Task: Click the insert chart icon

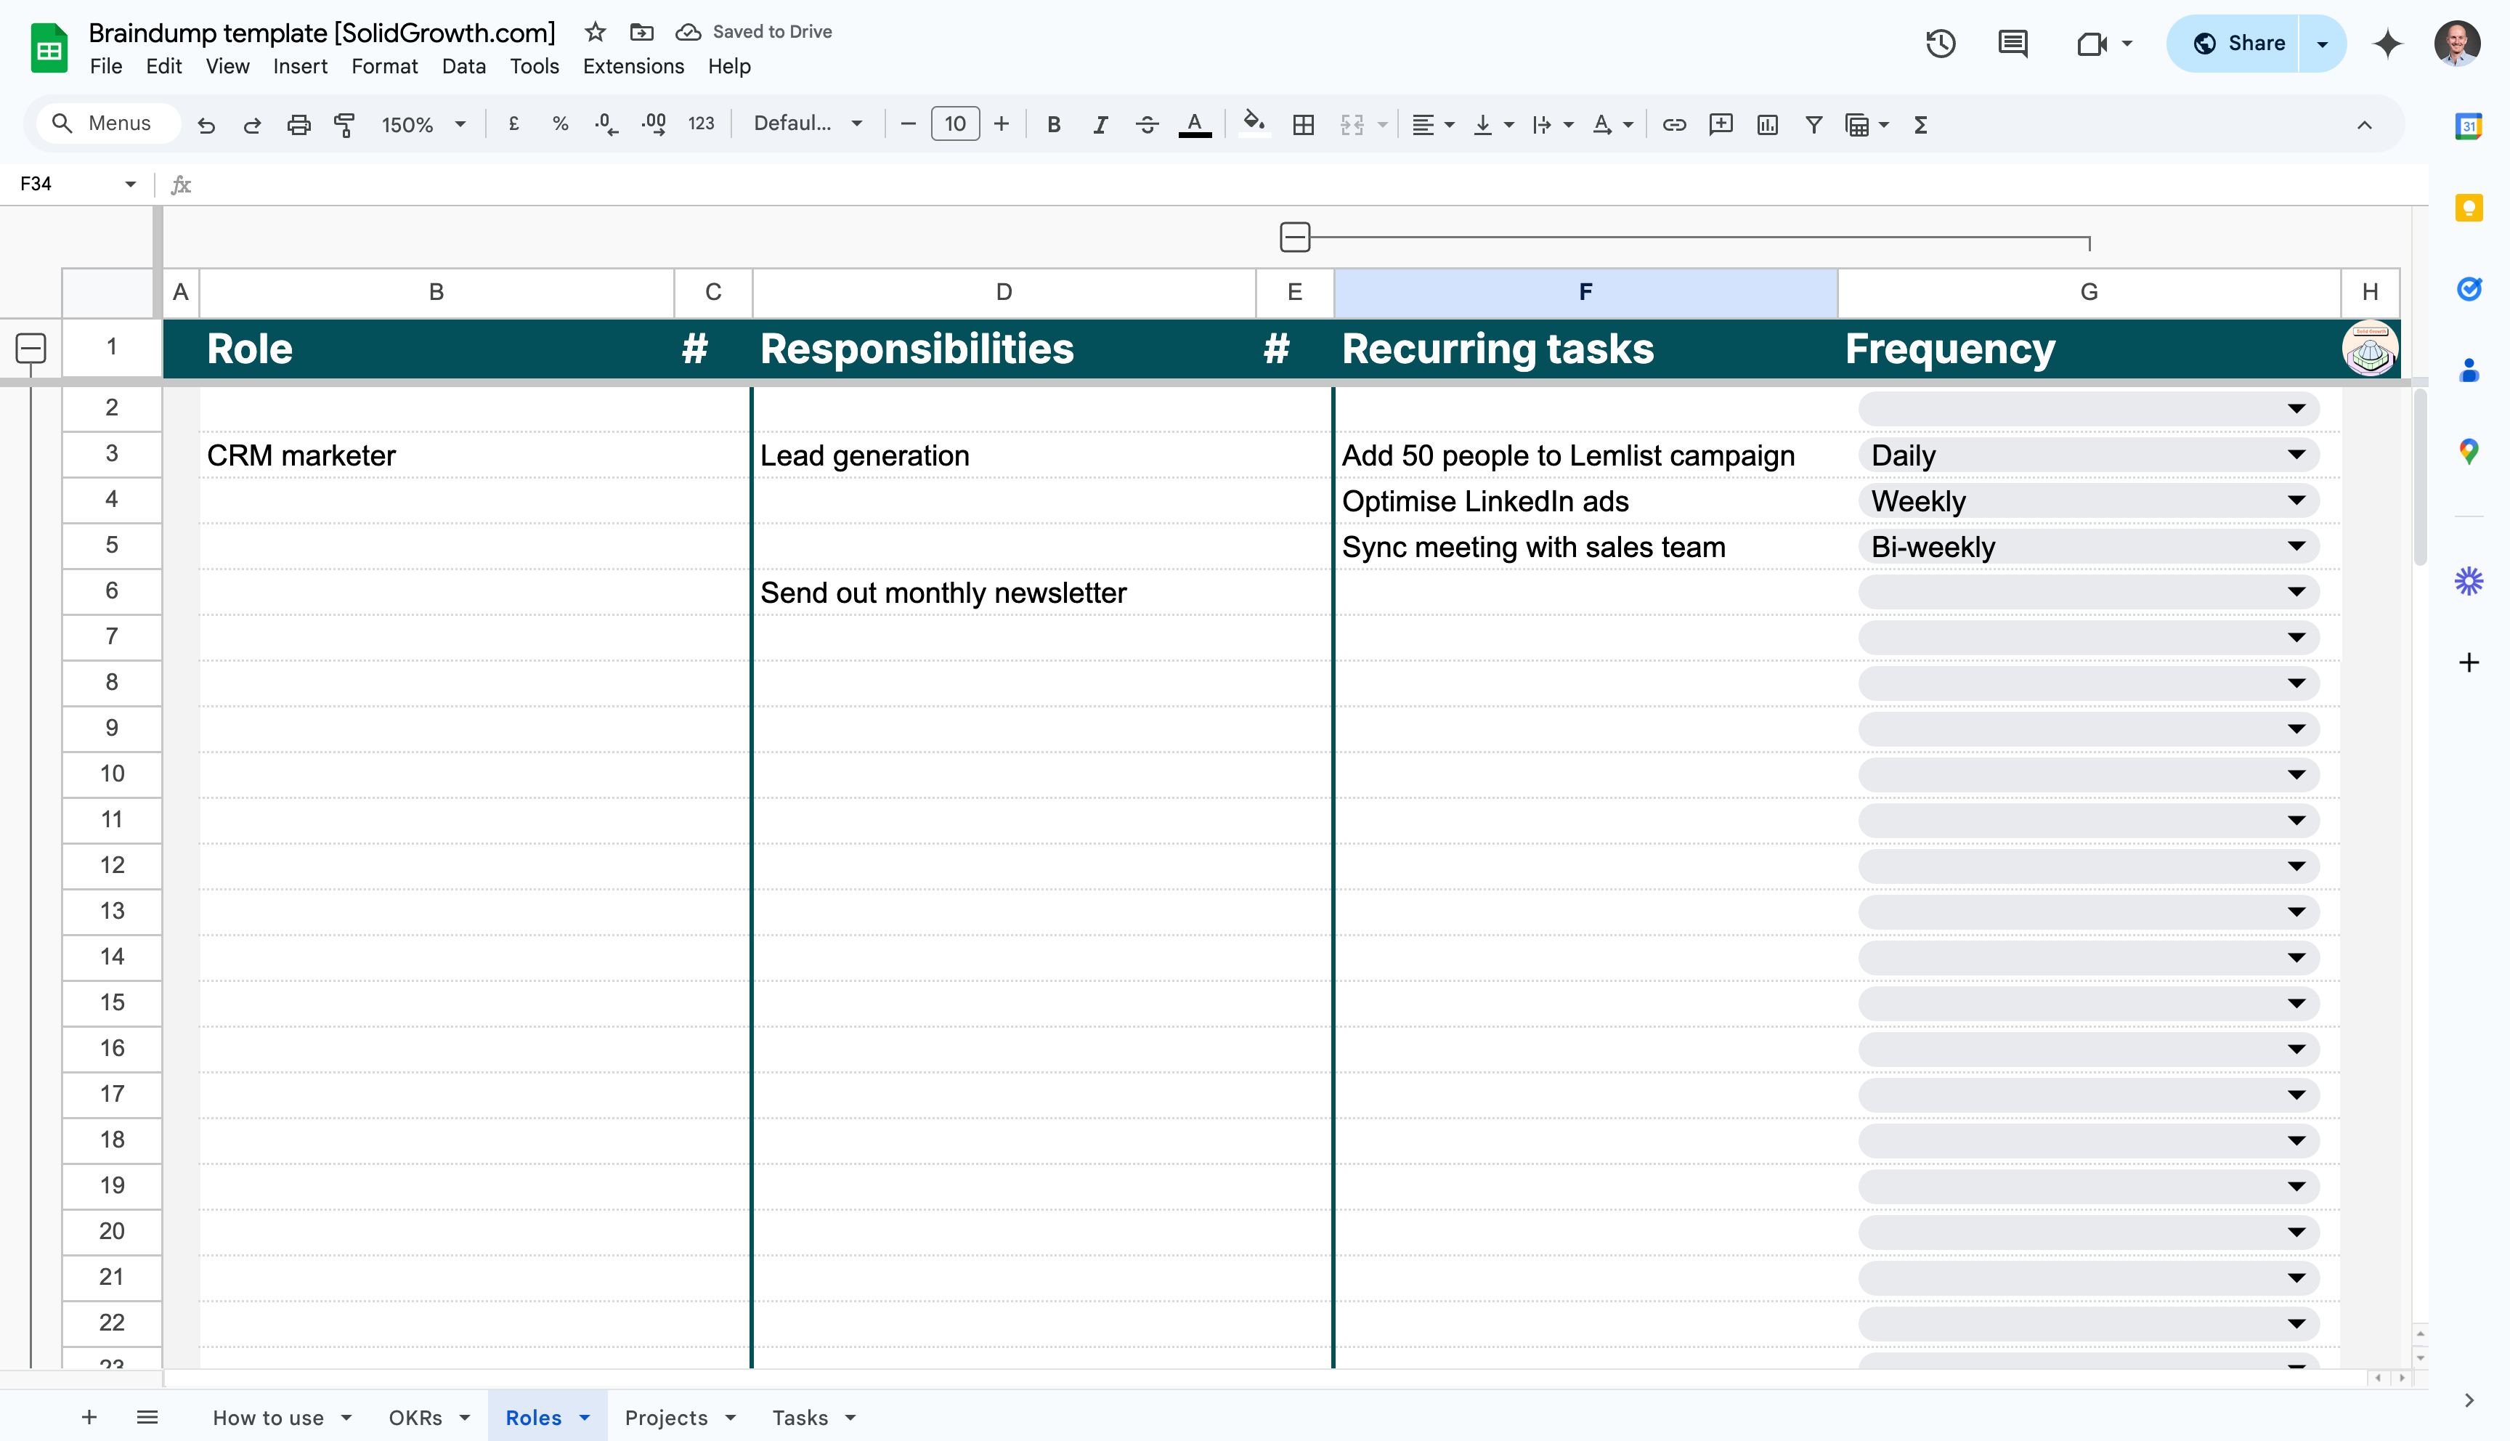Action: (x=1767, y=125)
